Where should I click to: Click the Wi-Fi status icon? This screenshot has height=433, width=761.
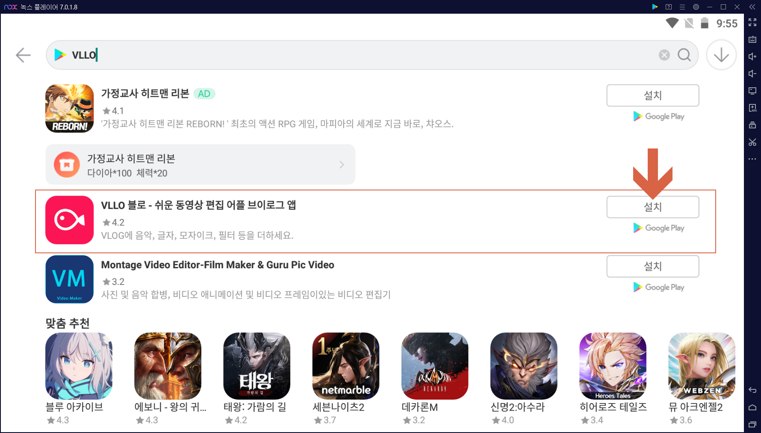[x=672, y=23]
